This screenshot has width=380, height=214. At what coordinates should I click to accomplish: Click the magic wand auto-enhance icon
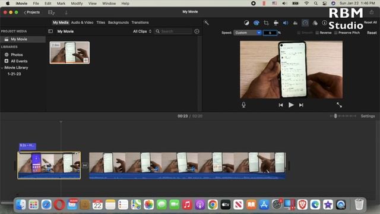pyautogui.click(x=206, y=23)
